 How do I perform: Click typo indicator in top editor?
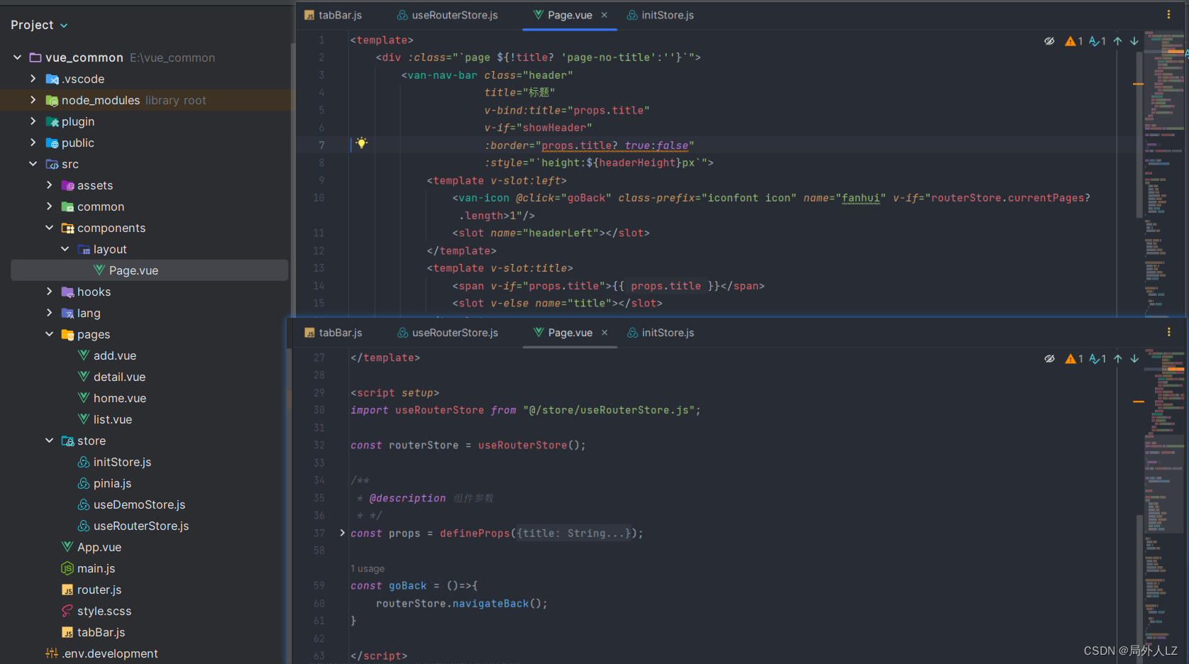click(x=1097, y=41)
